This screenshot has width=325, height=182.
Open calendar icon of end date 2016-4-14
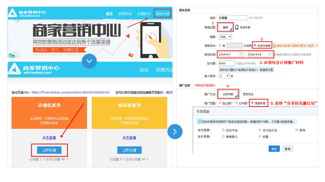tap(270, 54)
